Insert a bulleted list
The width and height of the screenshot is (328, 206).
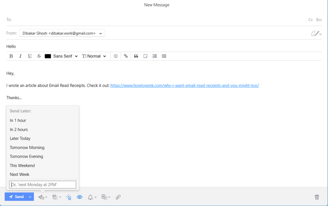tap(164, 56)
